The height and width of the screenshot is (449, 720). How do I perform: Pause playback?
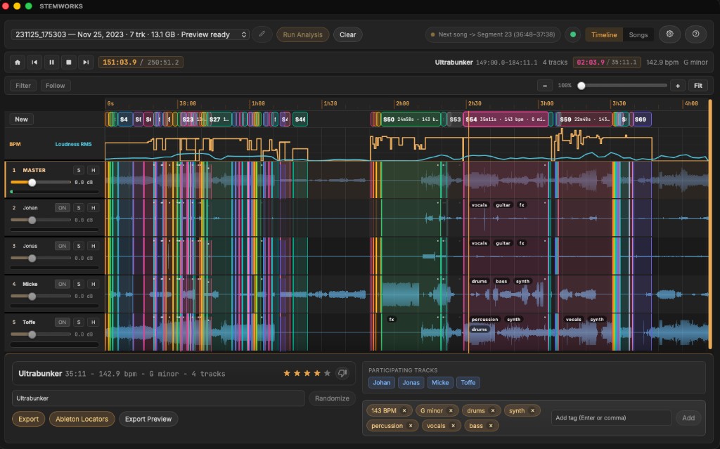click(51, 62)
